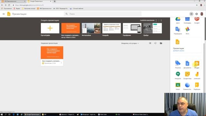Open Google Translate (Переводчик) in apps panel
206x116 pixels.
pyautogui.click(x=178, y=31)
